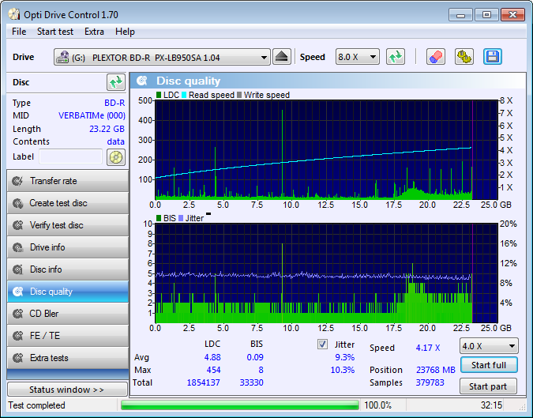
Task: Click the eject disc tray icon
Action: [x=282, y=57]
